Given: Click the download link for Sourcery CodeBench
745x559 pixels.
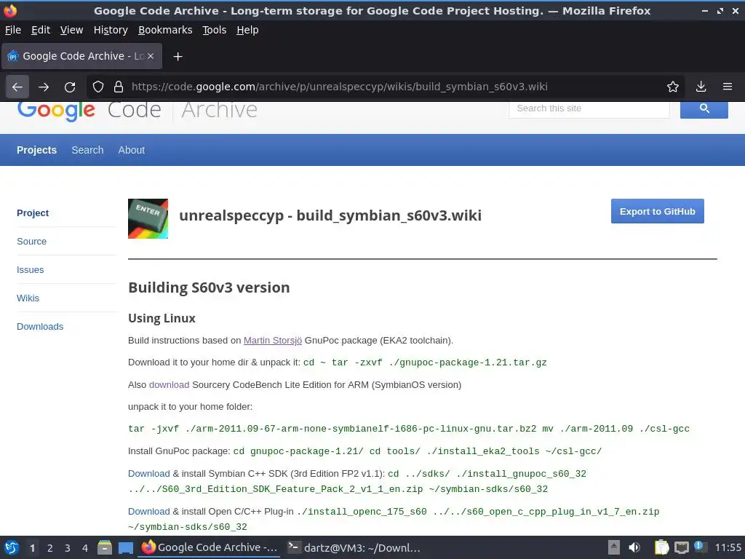Looking at the screenshot, I should click(169, 385).
